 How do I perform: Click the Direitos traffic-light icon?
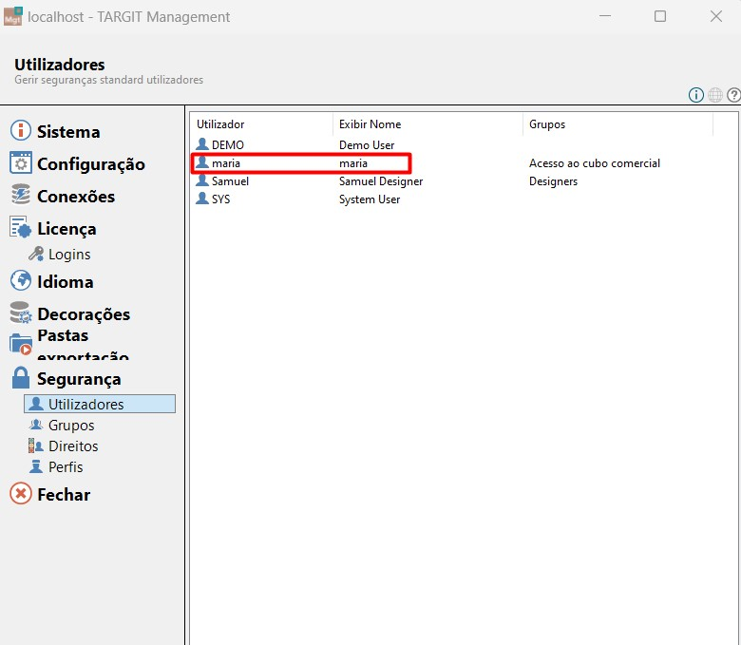(x=36, y=446)
